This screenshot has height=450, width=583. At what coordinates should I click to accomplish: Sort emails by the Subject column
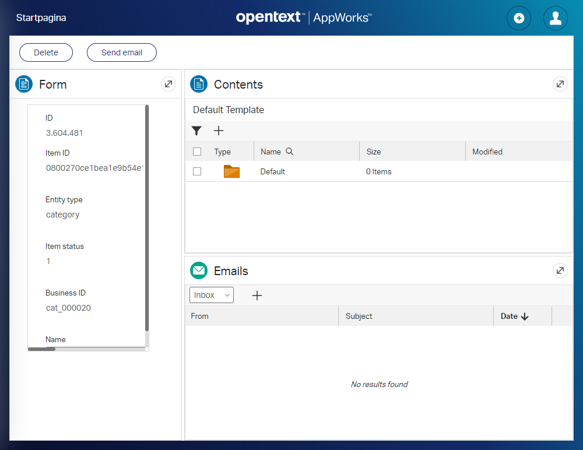click(x=359, y=316)
